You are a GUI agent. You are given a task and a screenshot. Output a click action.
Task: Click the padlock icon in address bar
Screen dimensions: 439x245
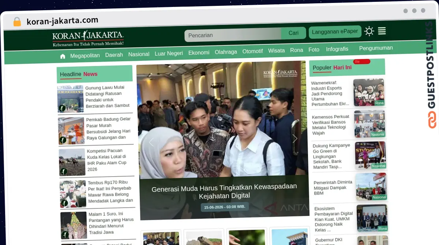click(x=17, y=22)
